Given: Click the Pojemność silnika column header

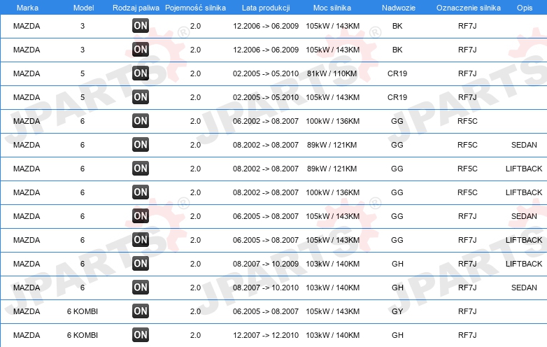Looking at the screenshot, I should pos(195,8).
